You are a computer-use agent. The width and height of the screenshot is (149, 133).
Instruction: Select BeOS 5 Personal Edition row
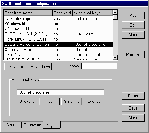58,45
